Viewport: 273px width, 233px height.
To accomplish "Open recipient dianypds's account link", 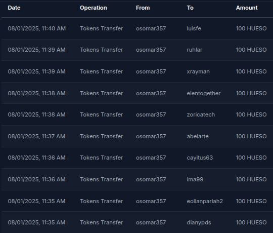I will coord(199,222).
